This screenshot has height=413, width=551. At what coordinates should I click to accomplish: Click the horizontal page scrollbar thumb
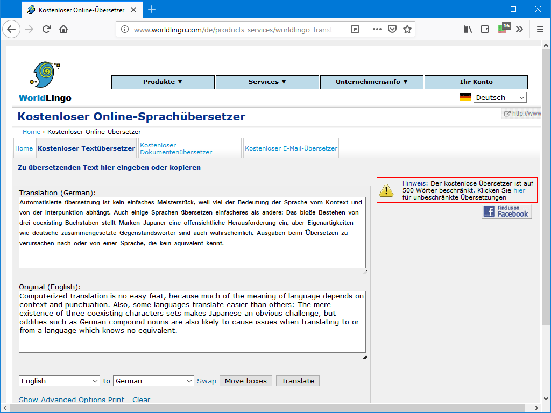pos(267,408)
